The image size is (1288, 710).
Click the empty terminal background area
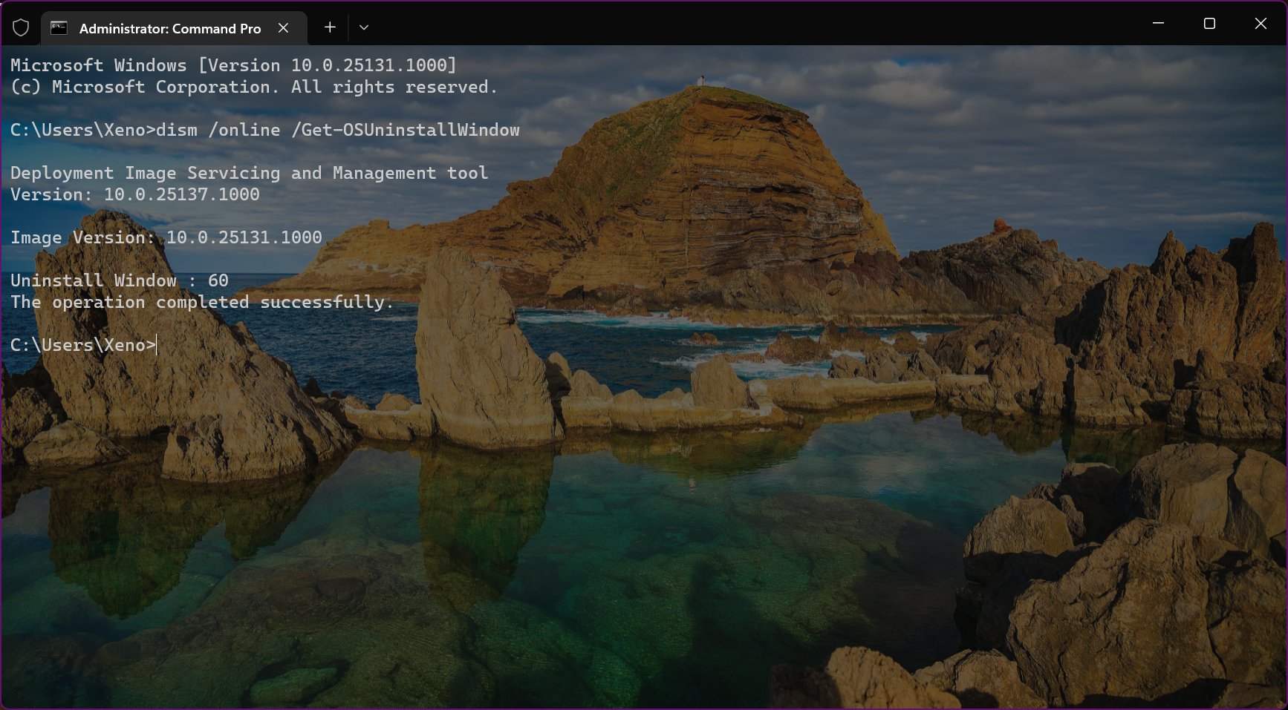point(639,519)
